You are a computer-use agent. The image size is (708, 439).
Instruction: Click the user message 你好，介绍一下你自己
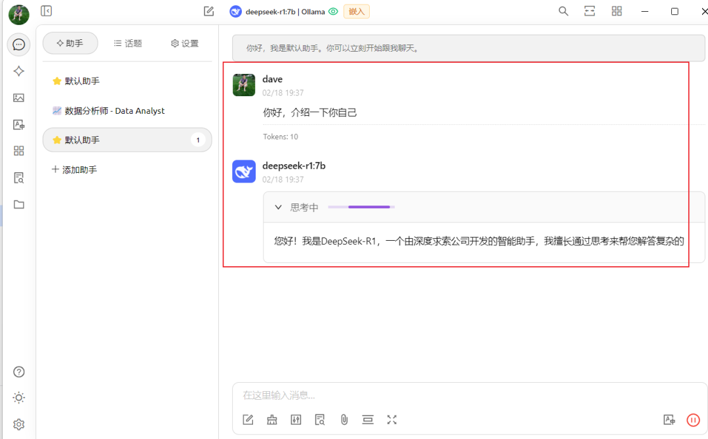coord(309,113)
